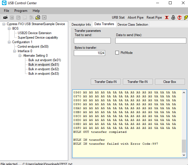Collapse the Interface 0 tree node
The width and height of the screenshot is (188, 165).
15,51
